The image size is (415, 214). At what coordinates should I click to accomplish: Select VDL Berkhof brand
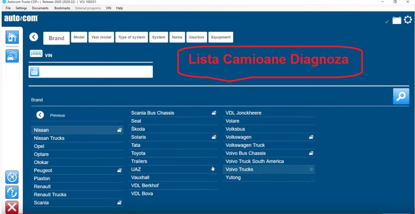pyautogui.click(x=173, y=185)
